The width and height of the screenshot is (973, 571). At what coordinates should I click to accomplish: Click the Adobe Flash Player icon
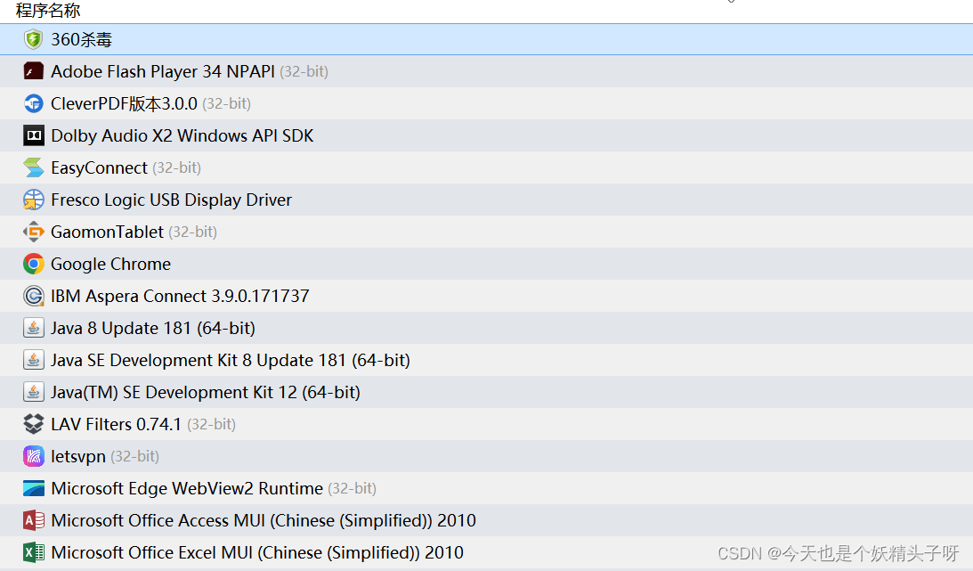click(34, 71)
